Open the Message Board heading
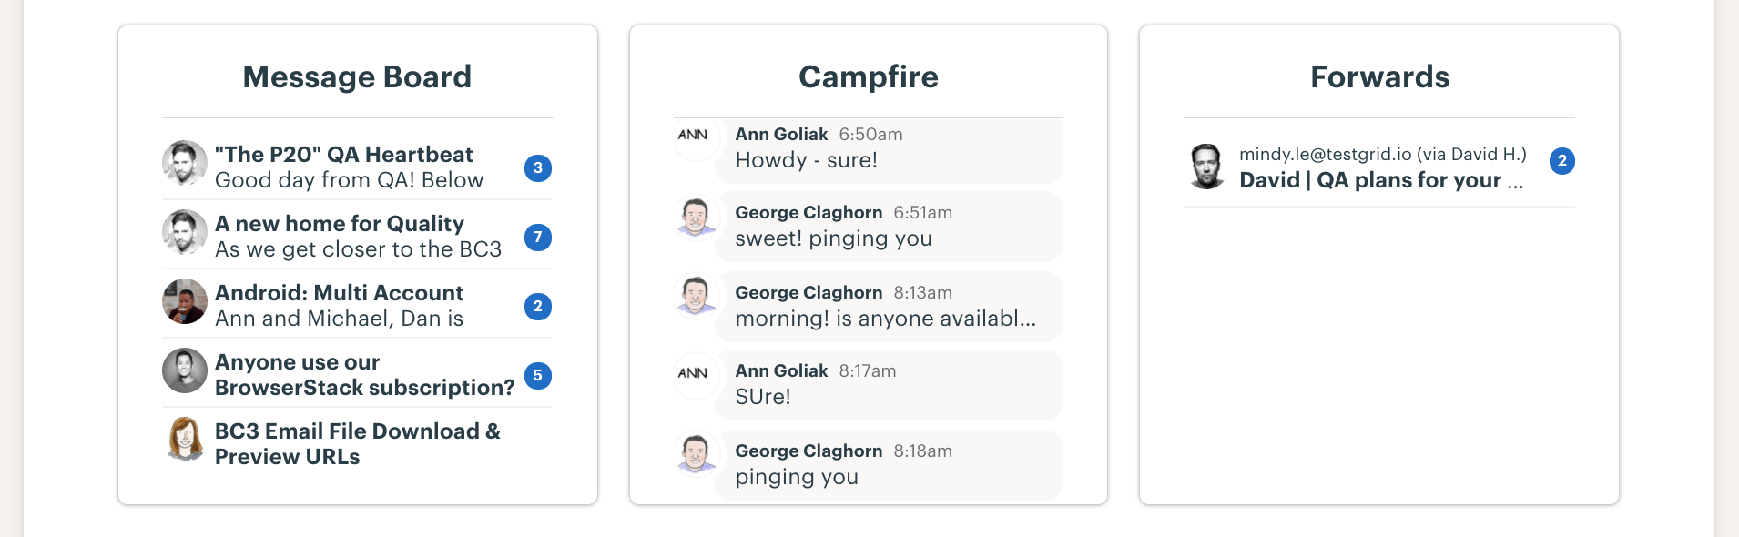Screen dimensions: 1739x537 tap(357, 77)
